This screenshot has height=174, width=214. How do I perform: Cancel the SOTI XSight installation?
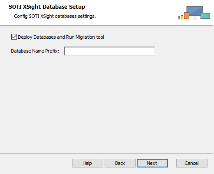click(192, 163)
